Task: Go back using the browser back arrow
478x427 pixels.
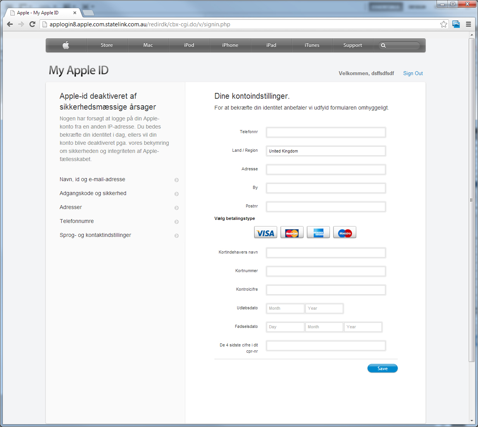Action: tap(10, 24)
